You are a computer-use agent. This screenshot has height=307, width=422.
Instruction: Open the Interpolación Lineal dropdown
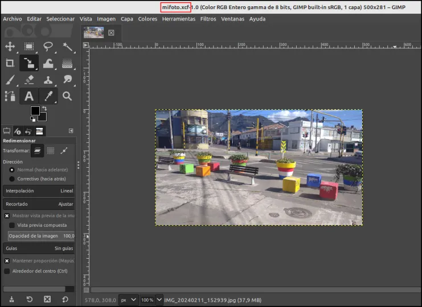39,191
